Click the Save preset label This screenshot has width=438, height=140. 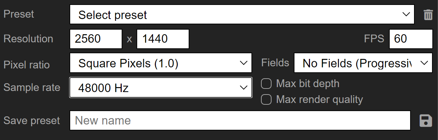tap(32, 121)
